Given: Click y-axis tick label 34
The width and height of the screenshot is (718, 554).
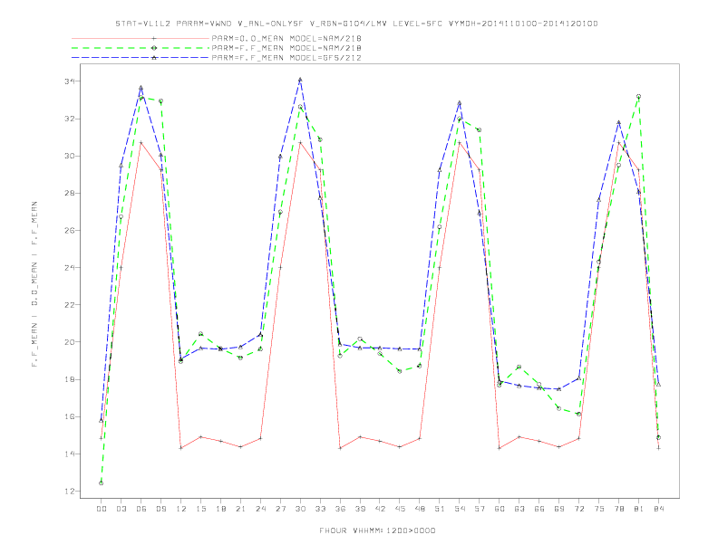Looking at the screenshot, I should point(70,81).
